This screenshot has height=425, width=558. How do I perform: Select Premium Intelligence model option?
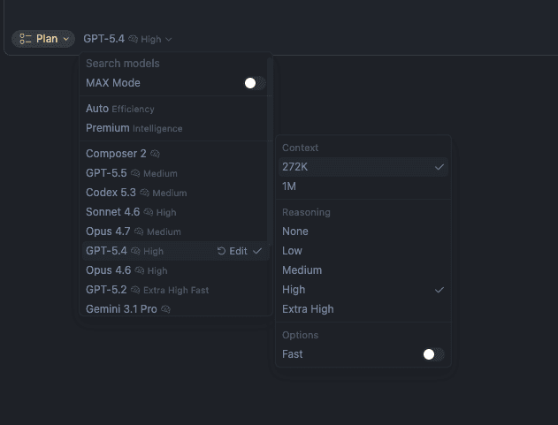tap(175, 128)
